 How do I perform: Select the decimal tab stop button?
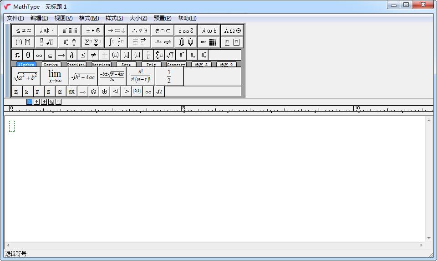pyautogui.click(x=58, y=102)
